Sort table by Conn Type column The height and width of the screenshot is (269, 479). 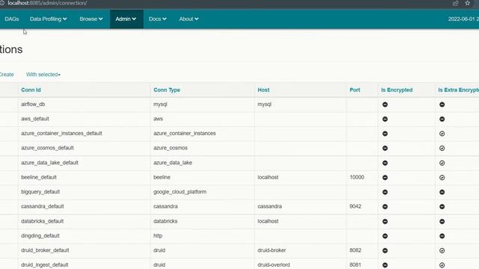167,90
